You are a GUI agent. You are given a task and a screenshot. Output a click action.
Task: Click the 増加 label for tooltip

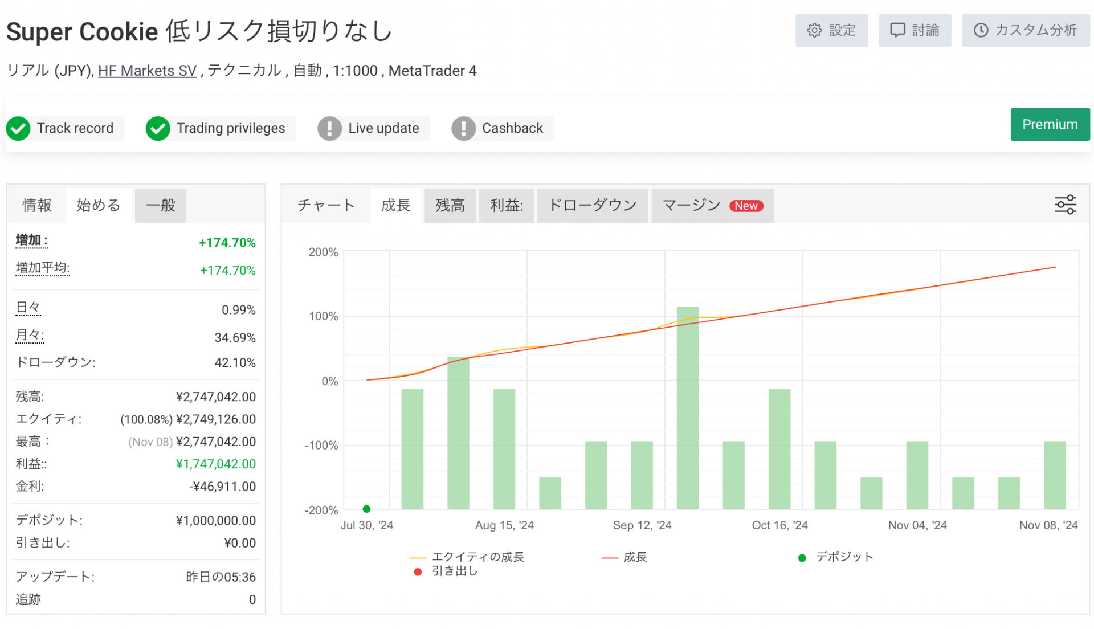coord(32,240)
